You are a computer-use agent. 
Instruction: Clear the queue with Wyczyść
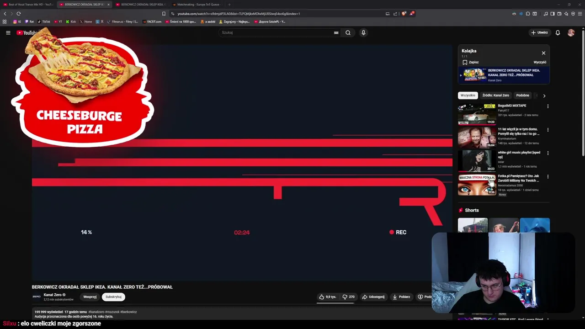pyautogui.click(x=540, y=62)
